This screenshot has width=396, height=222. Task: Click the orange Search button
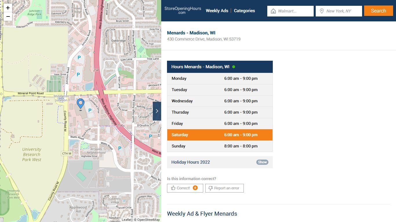click(x=379, y=11)
